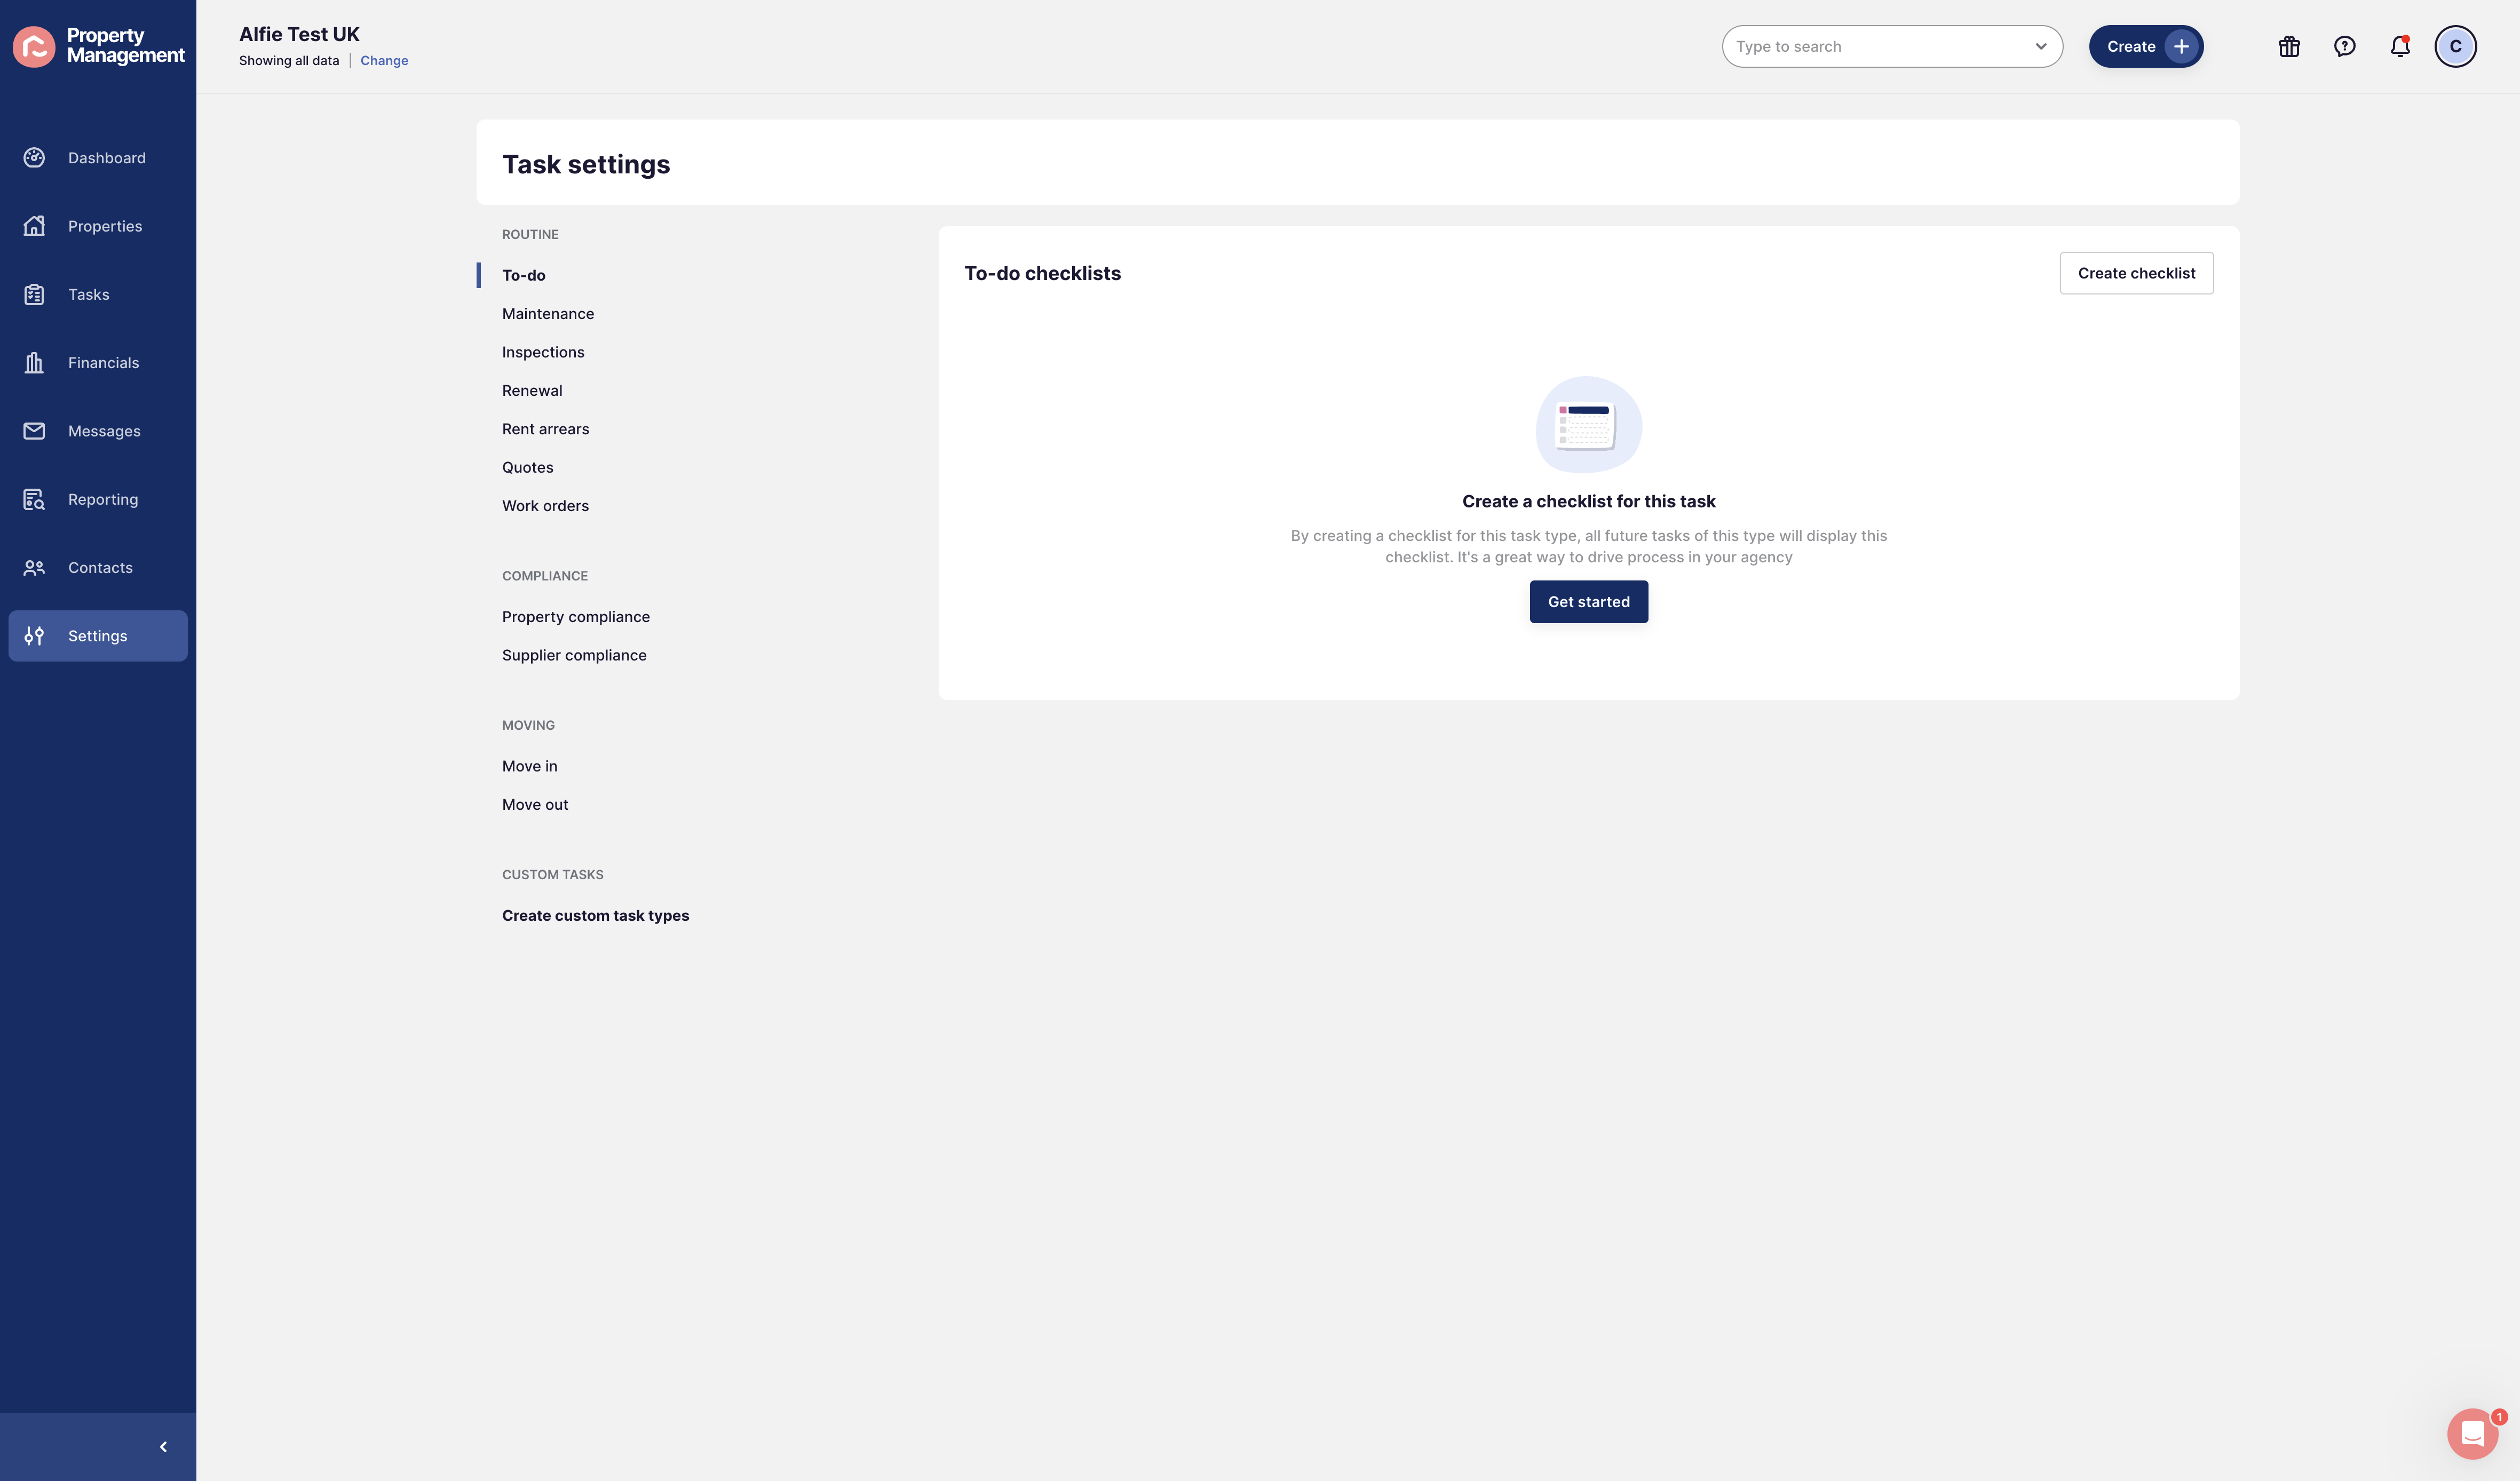Select Quotes task settings
2520x1481 pixels.
527,467
